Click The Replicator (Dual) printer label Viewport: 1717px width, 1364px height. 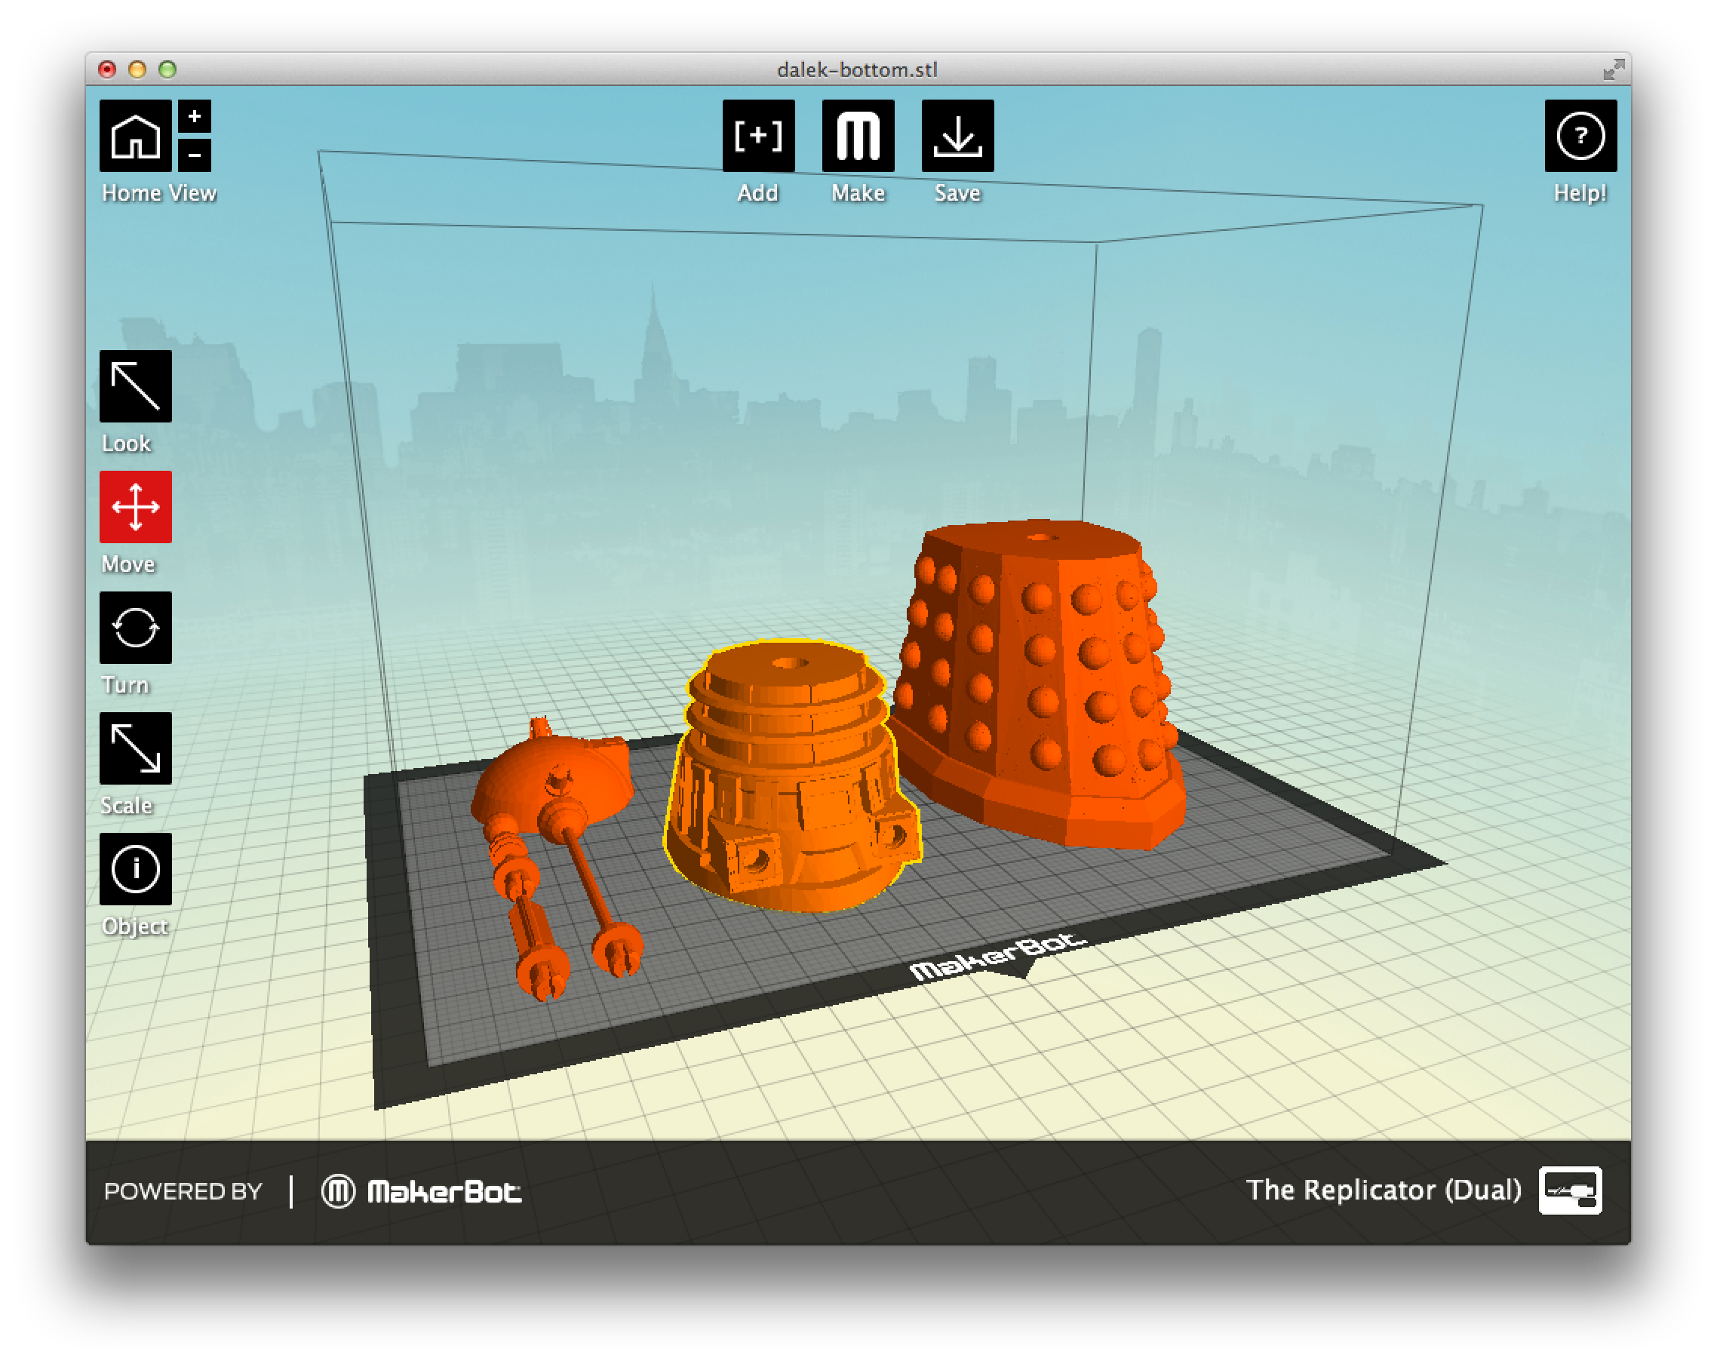pyautogui.click(x=1384, y=1190)
